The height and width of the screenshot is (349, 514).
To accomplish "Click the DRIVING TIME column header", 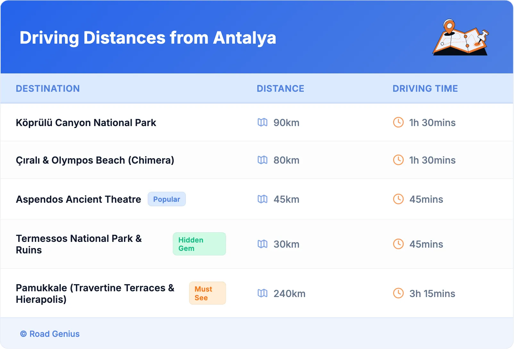I will tap(425, 89).
